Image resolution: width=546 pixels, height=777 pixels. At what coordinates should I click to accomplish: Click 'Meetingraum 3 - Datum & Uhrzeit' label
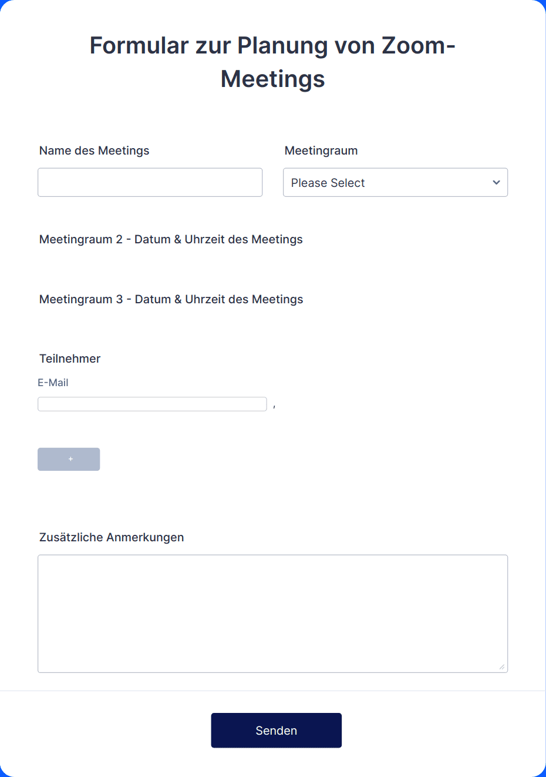[171, 299]
